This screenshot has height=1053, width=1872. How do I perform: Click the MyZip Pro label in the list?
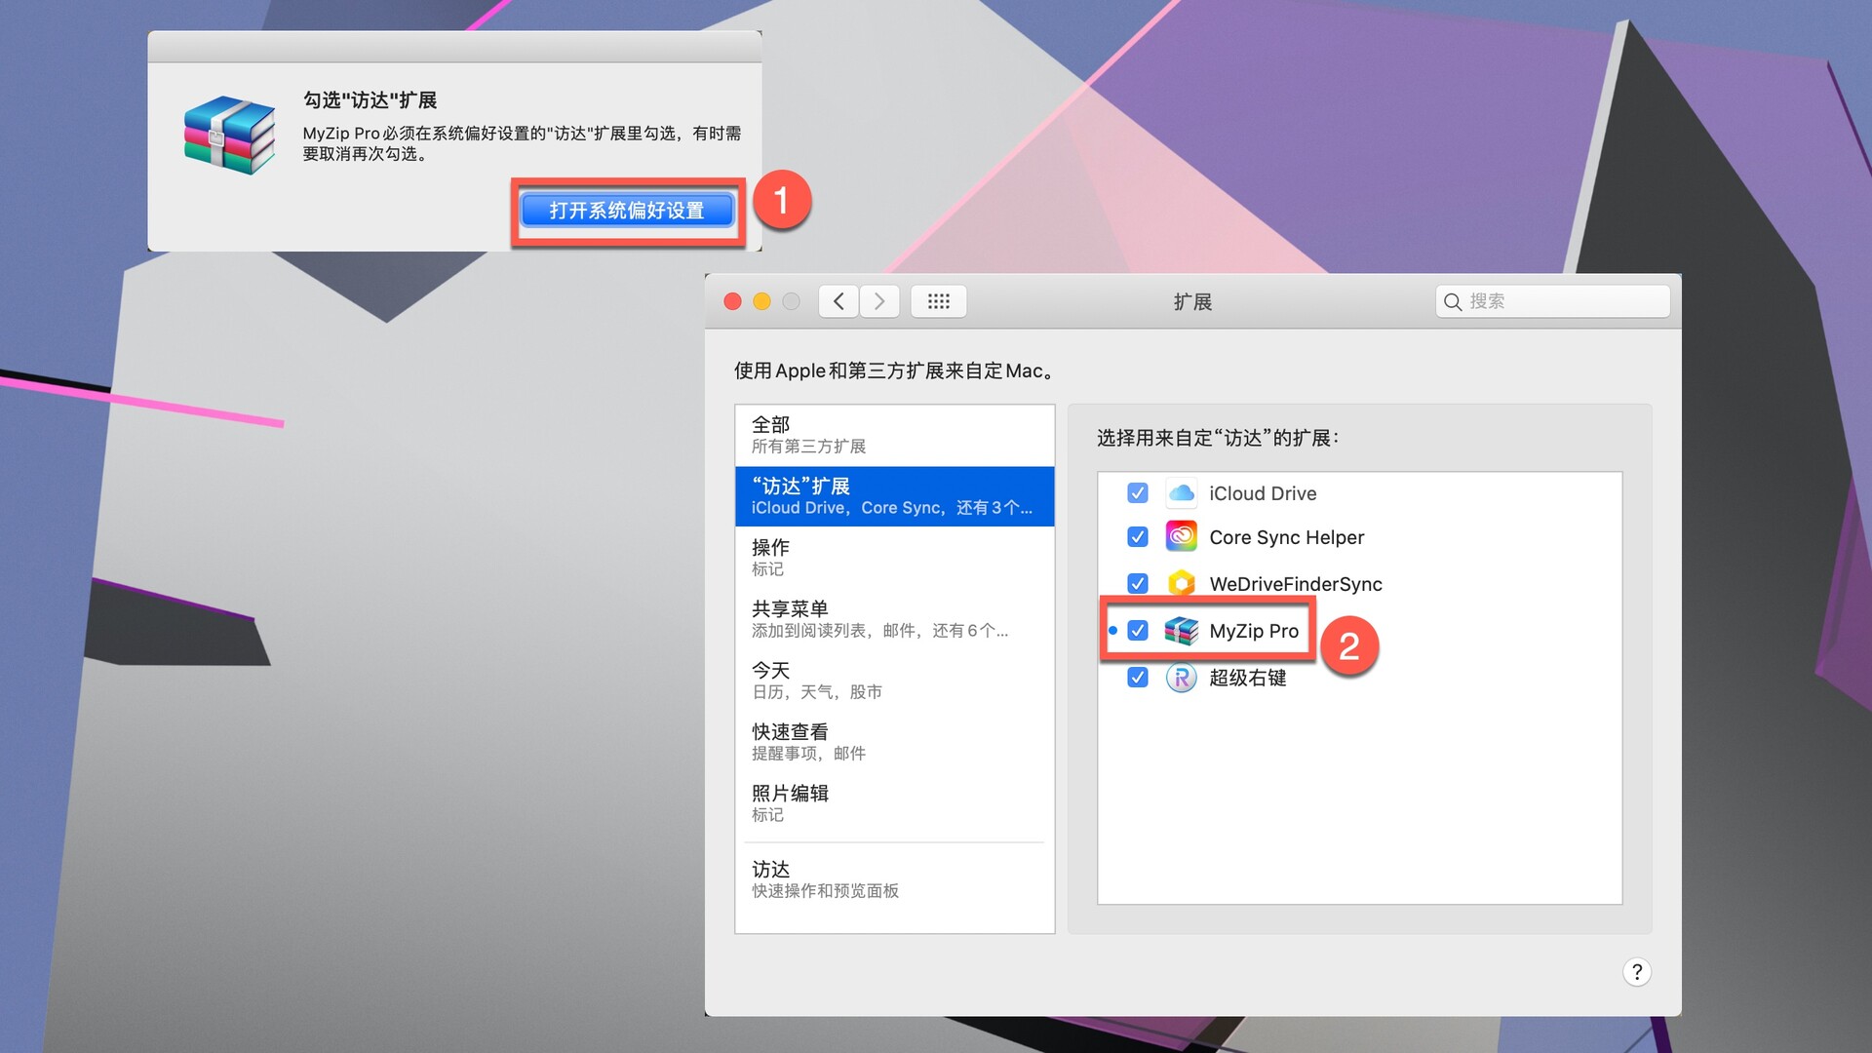(1254, 631)
